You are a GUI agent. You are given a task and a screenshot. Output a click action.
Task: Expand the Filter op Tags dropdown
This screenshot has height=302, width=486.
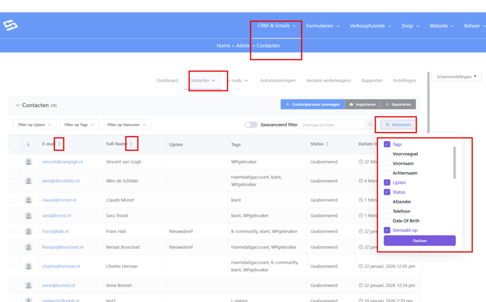[x=79, y=124]
